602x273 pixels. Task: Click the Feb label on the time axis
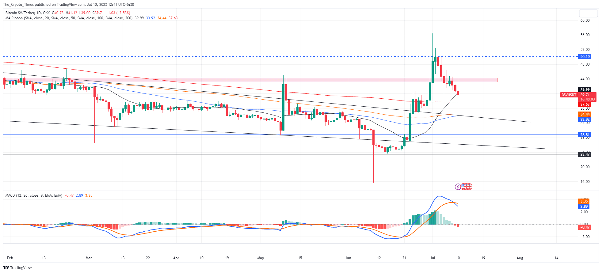pos(10,258)
